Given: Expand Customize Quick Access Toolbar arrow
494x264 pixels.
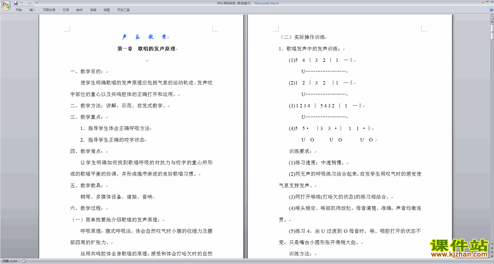Looking at the screenshot, I should [37, 3].
